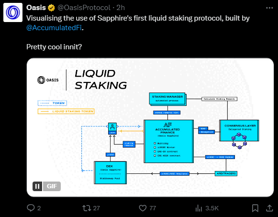Pause the GIF playback

(37, 186)
